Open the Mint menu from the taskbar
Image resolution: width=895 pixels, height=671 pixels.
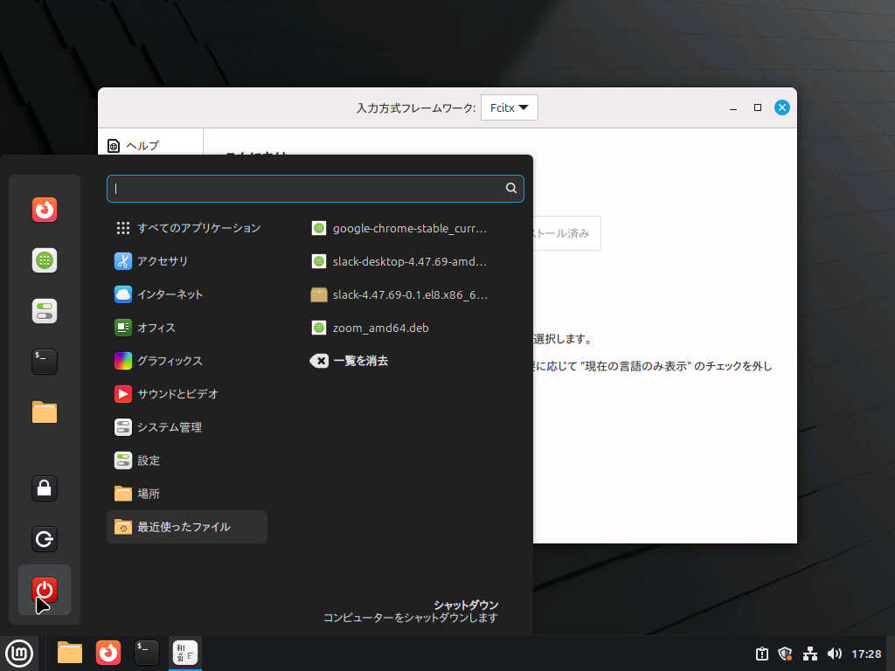point(19,653)
